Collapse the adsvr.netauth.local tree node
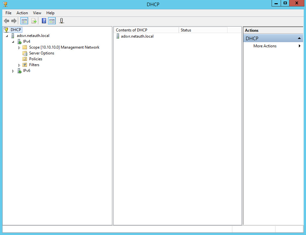Screen dimensions: 306x235 click(7, 36)
